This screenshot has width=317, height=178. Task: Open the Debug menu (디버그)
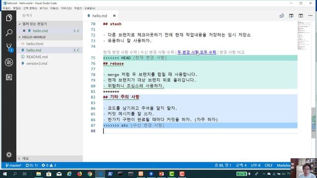click(66, 8)
